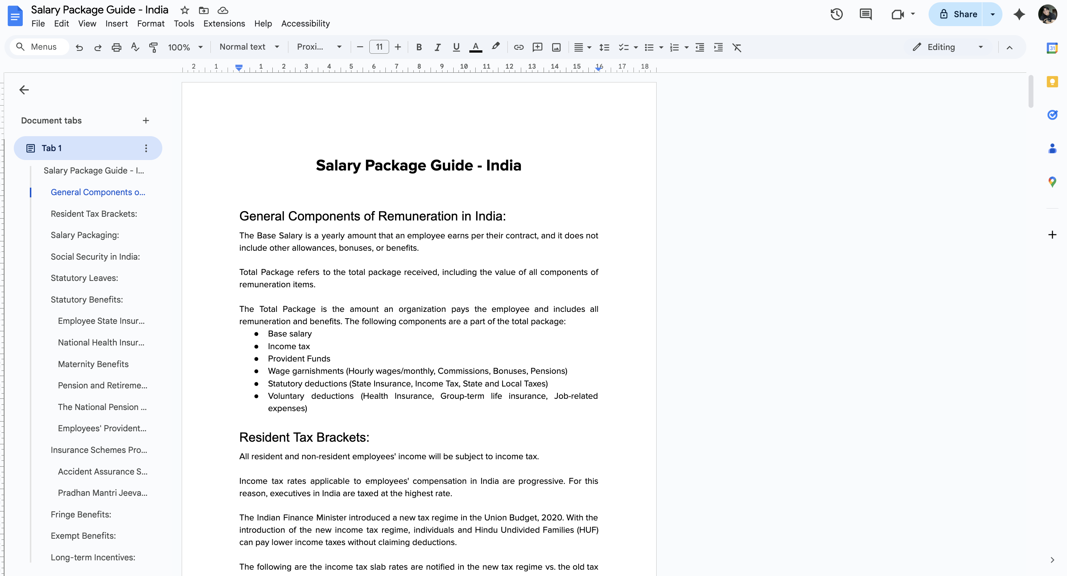Click the paint format roller icon

coord(153,47)
